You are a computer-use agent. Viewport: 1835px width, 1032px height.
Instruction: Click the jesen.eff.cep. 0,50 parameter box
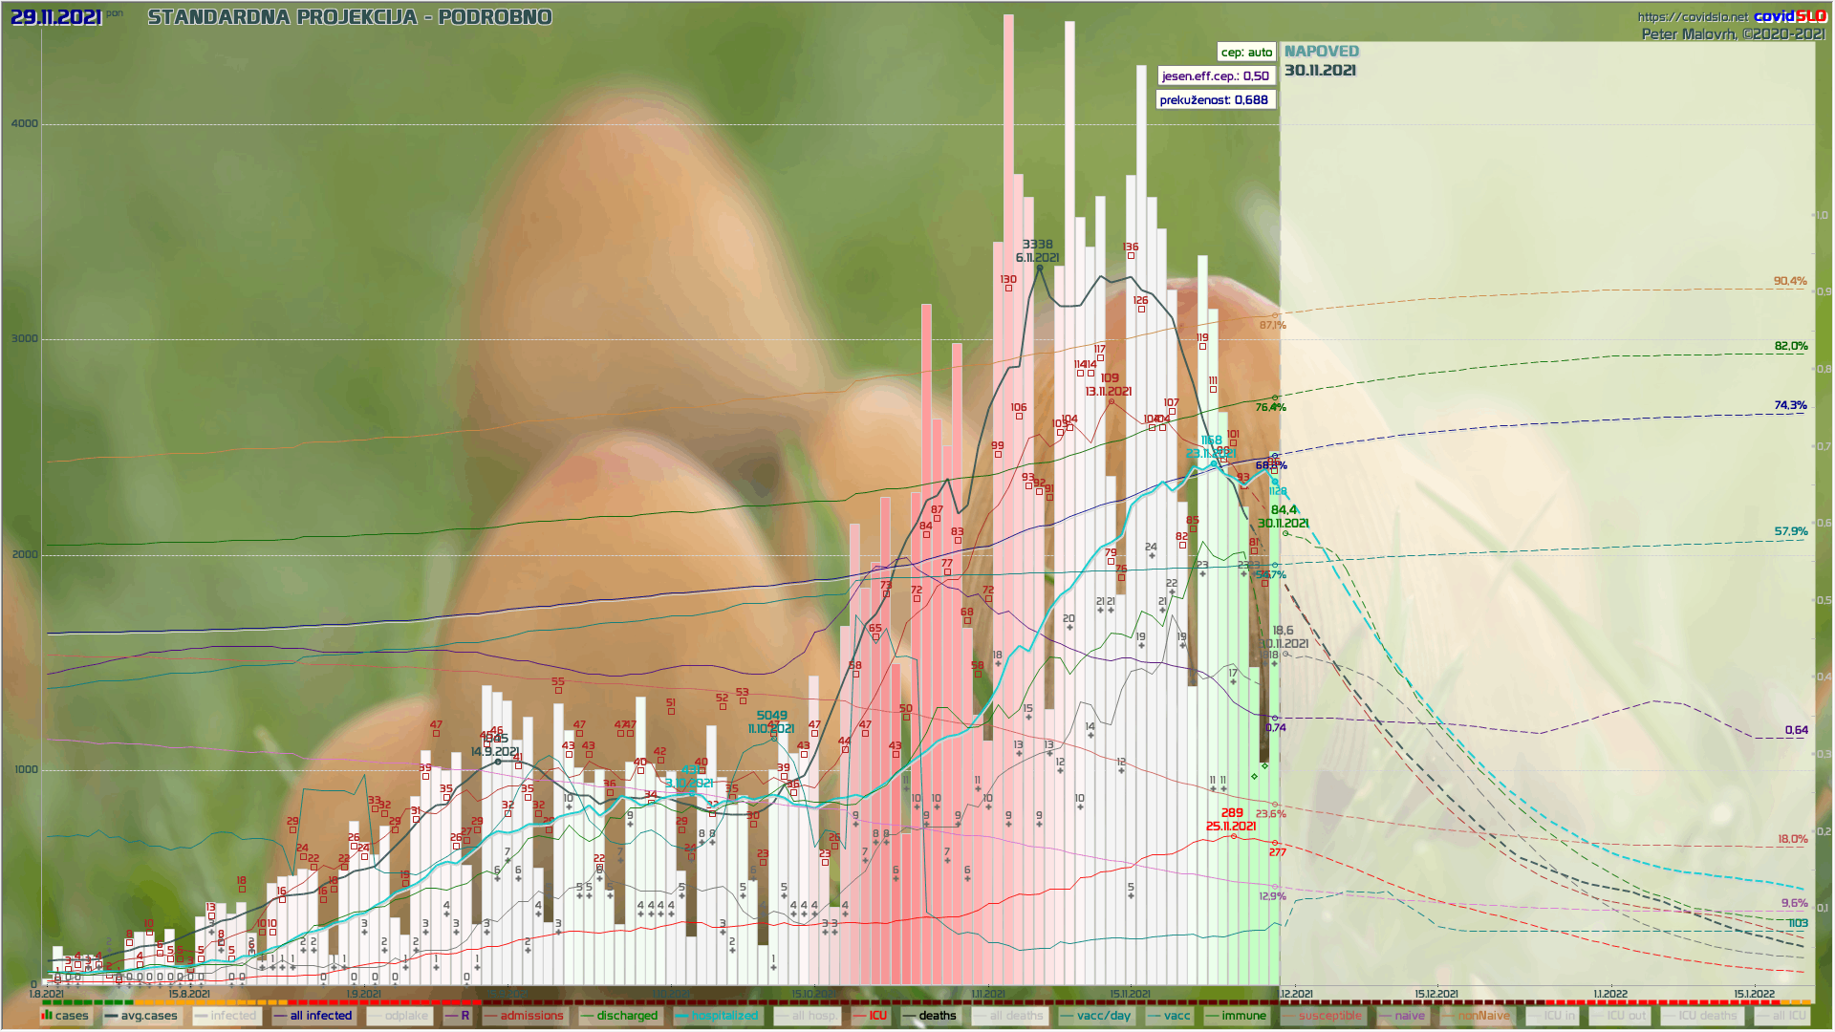point(1216,76)
